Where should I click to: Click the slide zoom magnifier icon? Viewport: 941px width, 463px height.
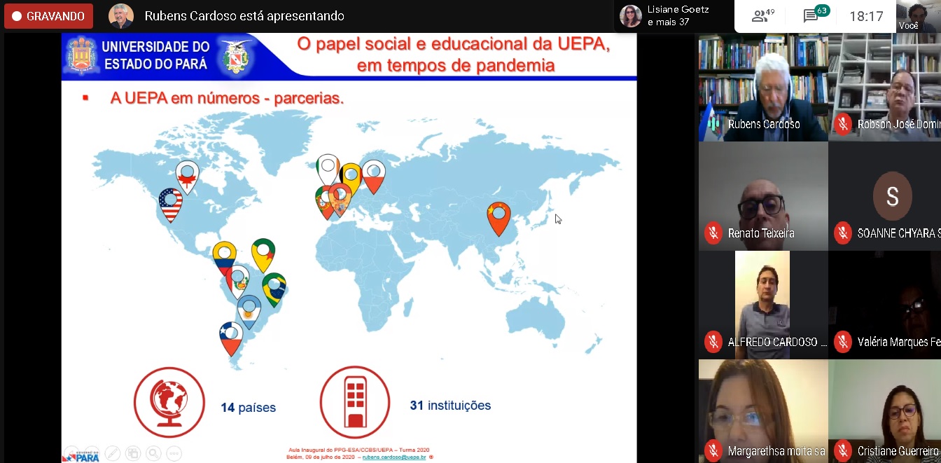(x=153, y=453)
